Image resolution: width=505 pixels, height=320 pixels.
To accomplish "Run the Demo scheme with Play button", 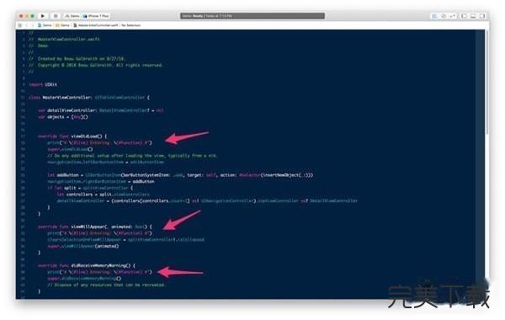I will coord(43,16).
